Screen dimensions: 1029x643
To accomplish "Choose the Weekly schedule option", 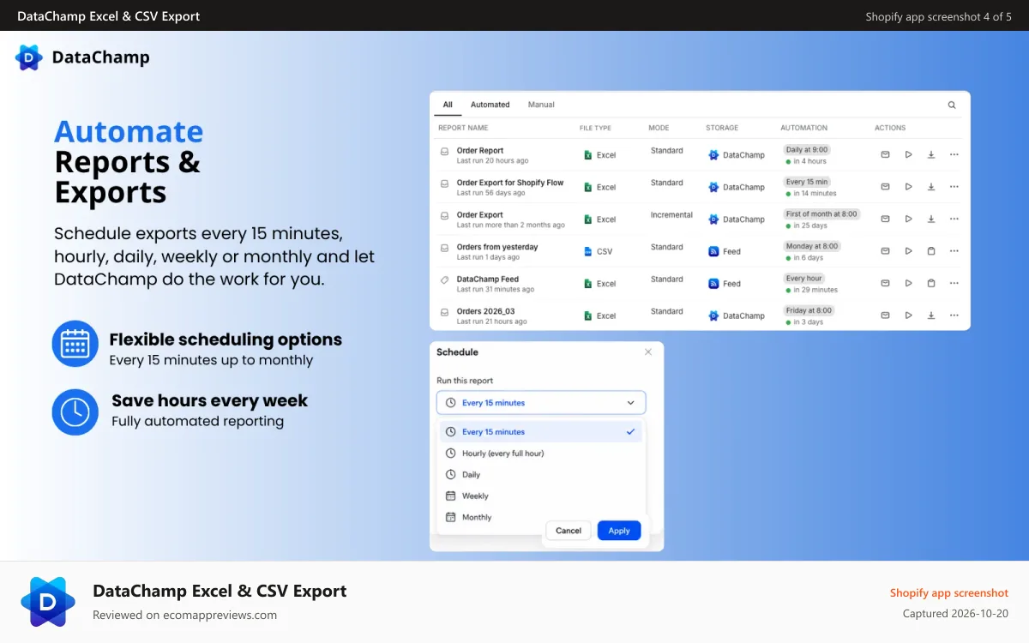I will click(541, 496).
